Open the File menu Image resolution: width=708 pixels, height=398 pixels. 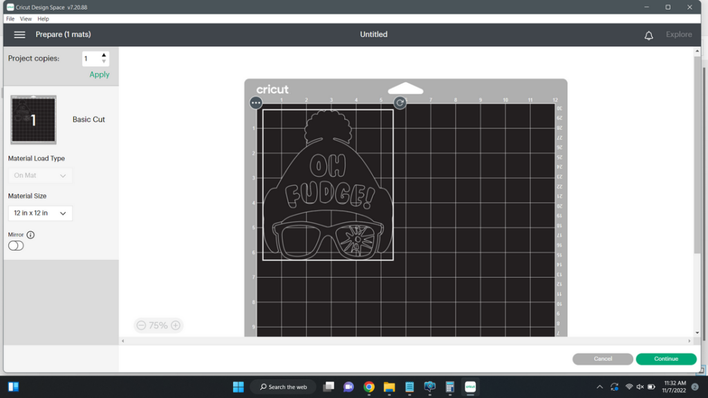pos(10,19)
